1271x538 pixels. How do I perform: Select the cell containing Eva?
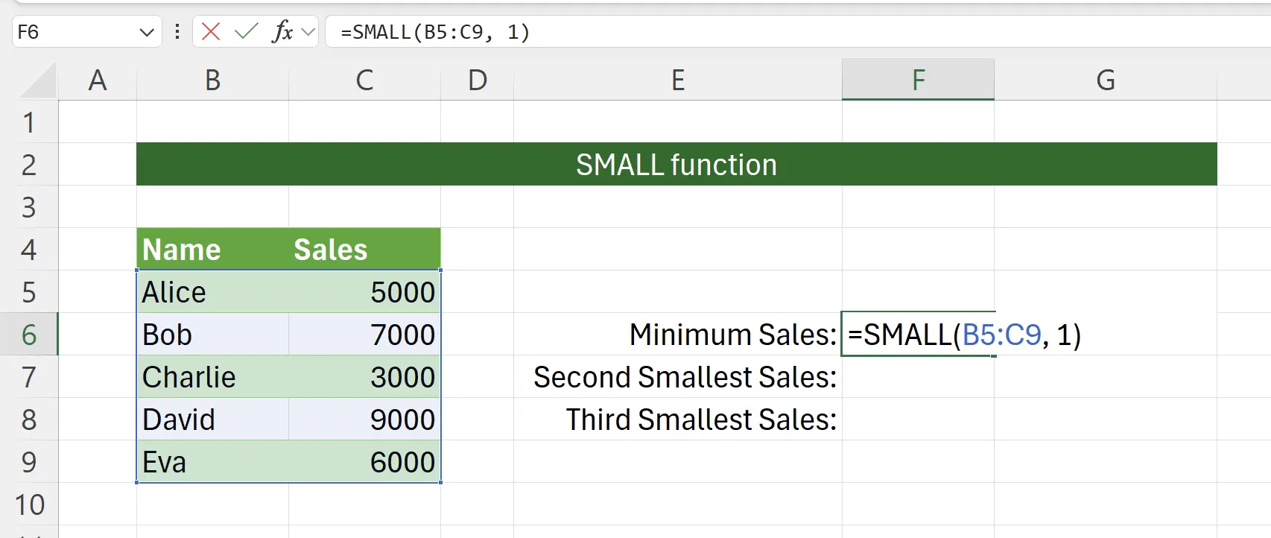(x=213, y=462)
